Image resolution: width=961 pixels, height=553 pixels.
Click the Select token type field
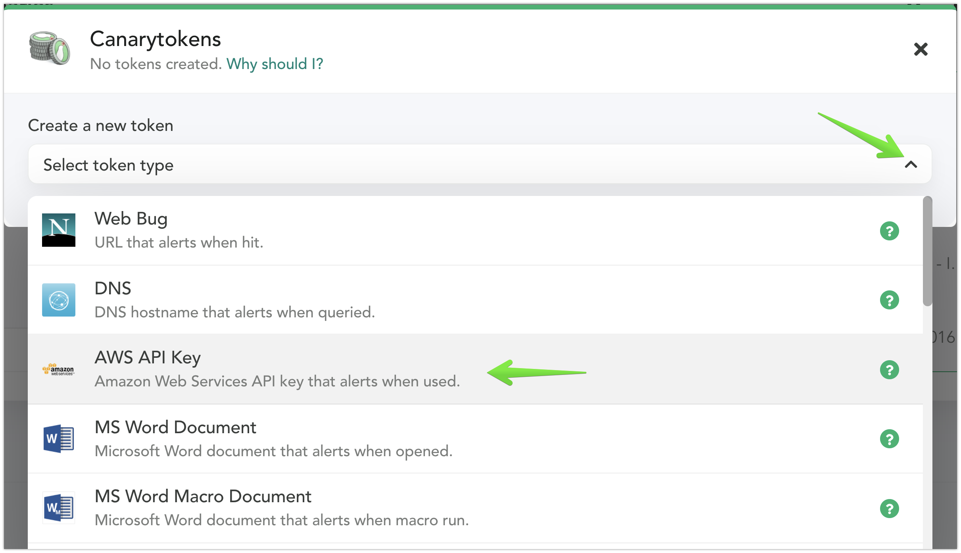click(480, 164)
